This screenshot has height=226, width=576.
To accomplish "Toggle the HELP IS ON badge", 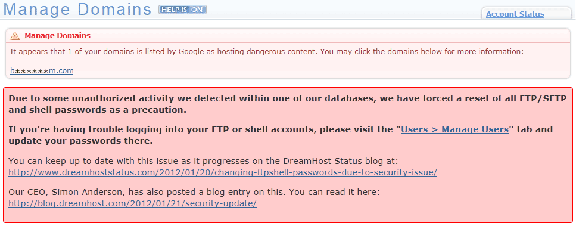I will click(x=183, y=10).
